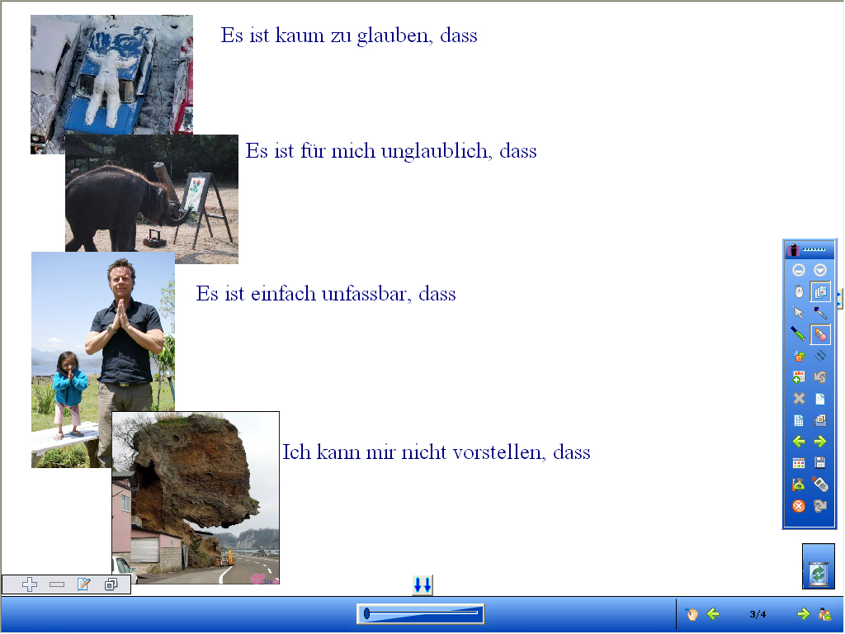
Task: Activate the pink Eraser tool
Action: [820, 334]
